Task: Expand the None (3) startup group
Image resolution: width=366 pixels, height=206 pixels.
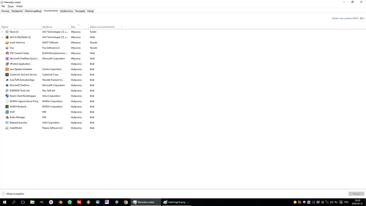Action: [3, 32]
